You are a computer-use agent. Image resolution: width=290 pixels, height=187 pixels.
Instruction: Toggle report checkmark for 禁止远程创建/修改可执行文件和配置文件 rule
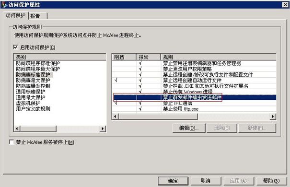140,75
